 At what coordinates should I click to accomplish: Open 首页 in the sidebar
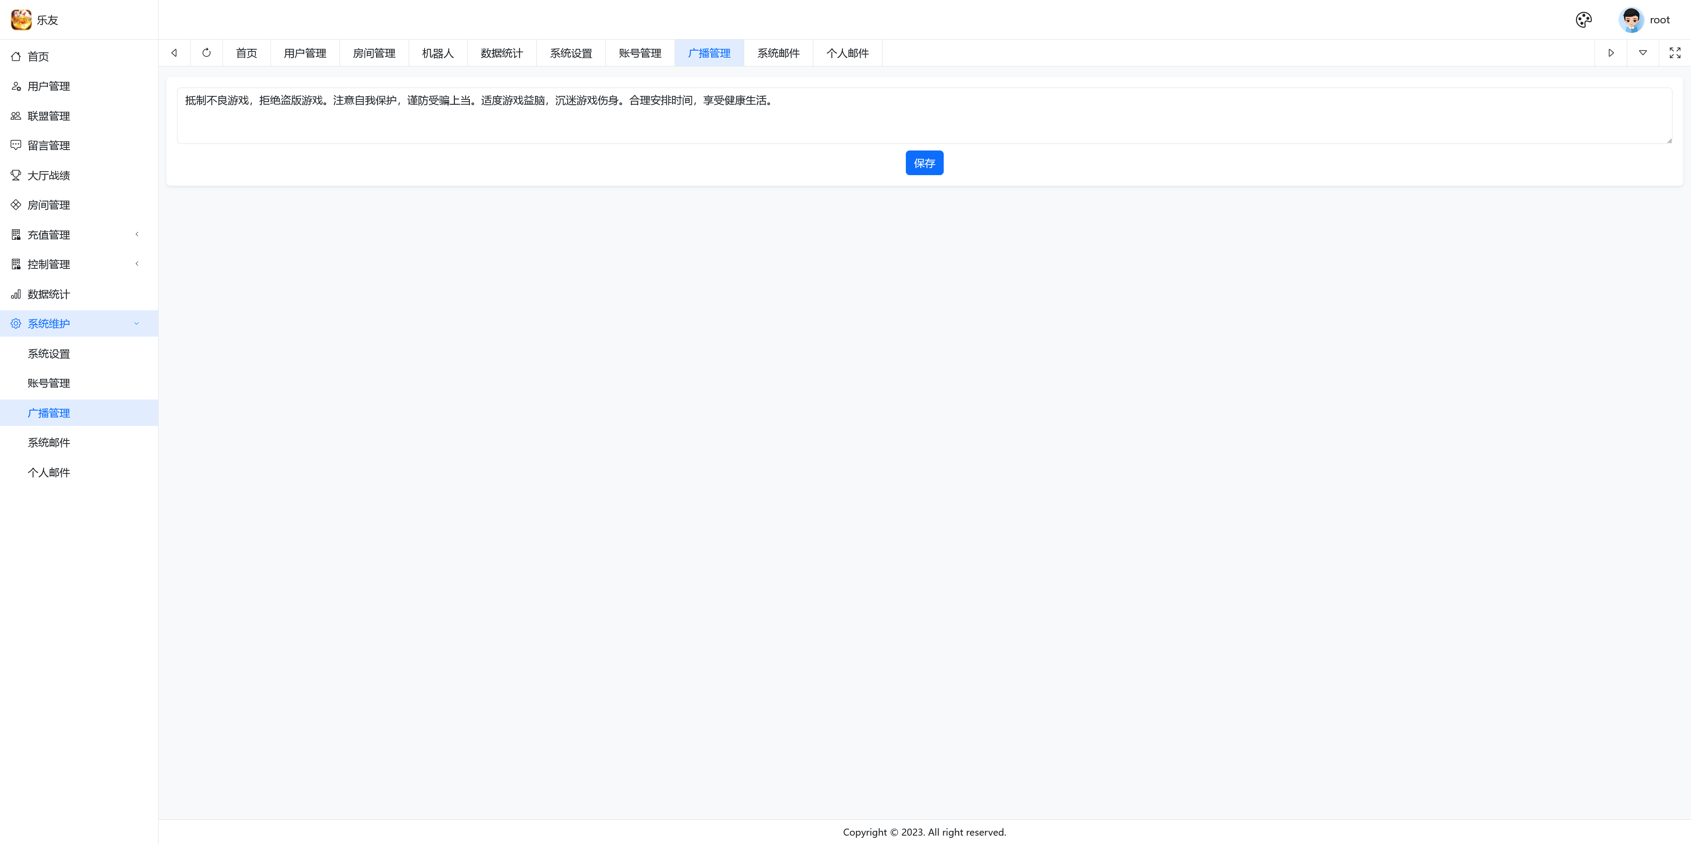pyautogui.click(x=38, y=56)
